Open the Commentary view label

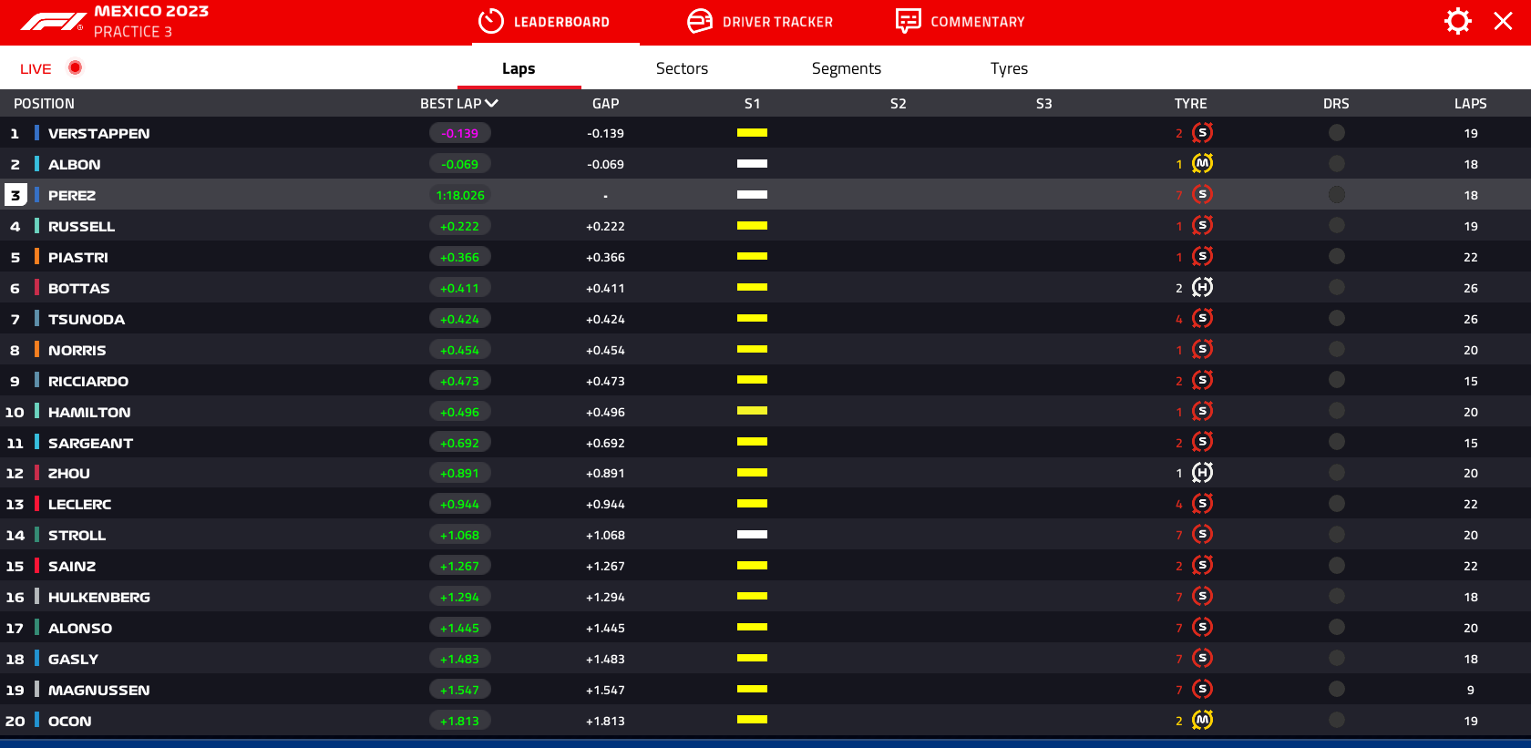pos(978,22)
